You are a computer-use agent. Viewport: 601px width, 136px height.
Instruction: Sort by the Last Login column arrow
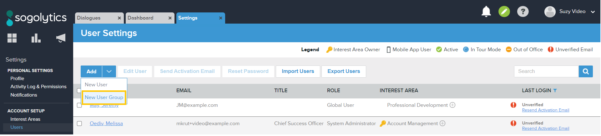[x=555, y=91]
